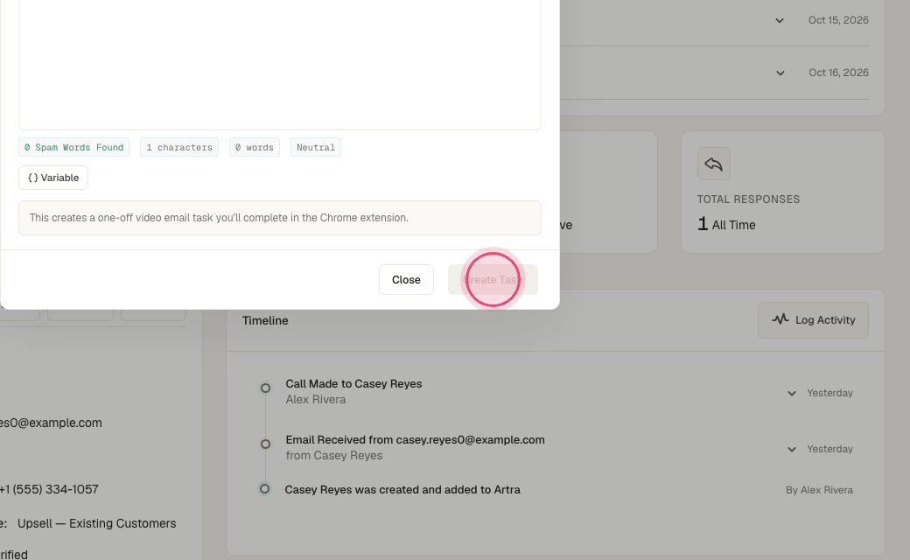The image size is (910, 560).
Task: Click the Chrome extension info note
Action: coord(280,218)
